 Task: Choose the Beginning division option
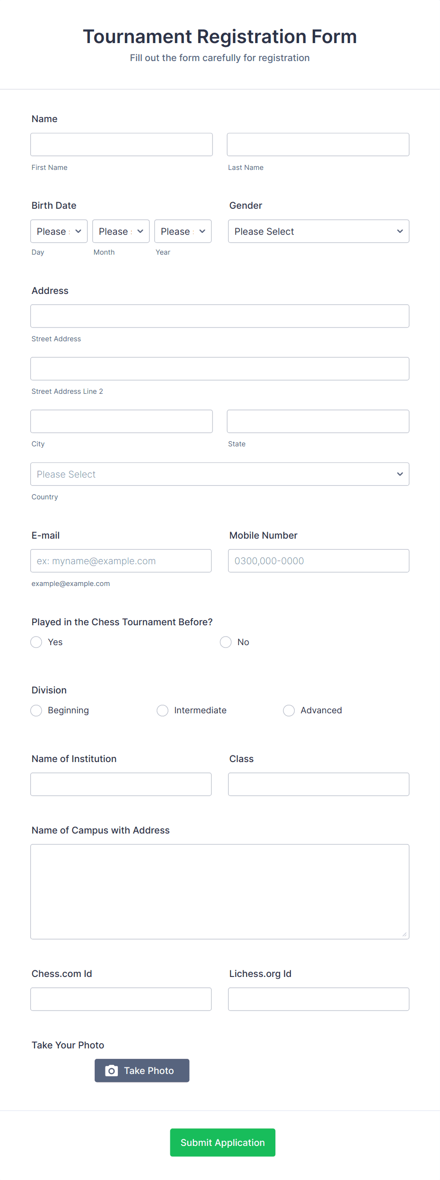pyautogui.click(x=36, y=710)
